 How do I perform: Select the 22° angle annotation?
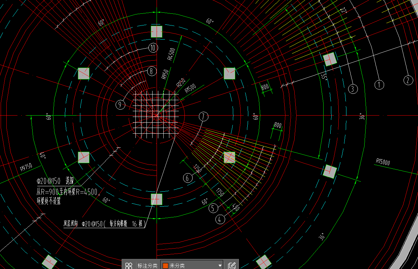click(343, 10)
